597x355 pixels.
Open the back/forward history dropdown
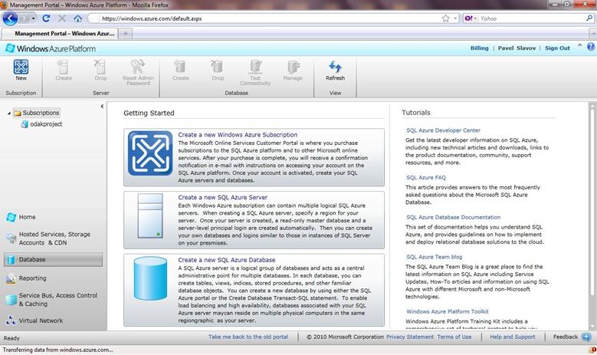click(x=33, y=18)
